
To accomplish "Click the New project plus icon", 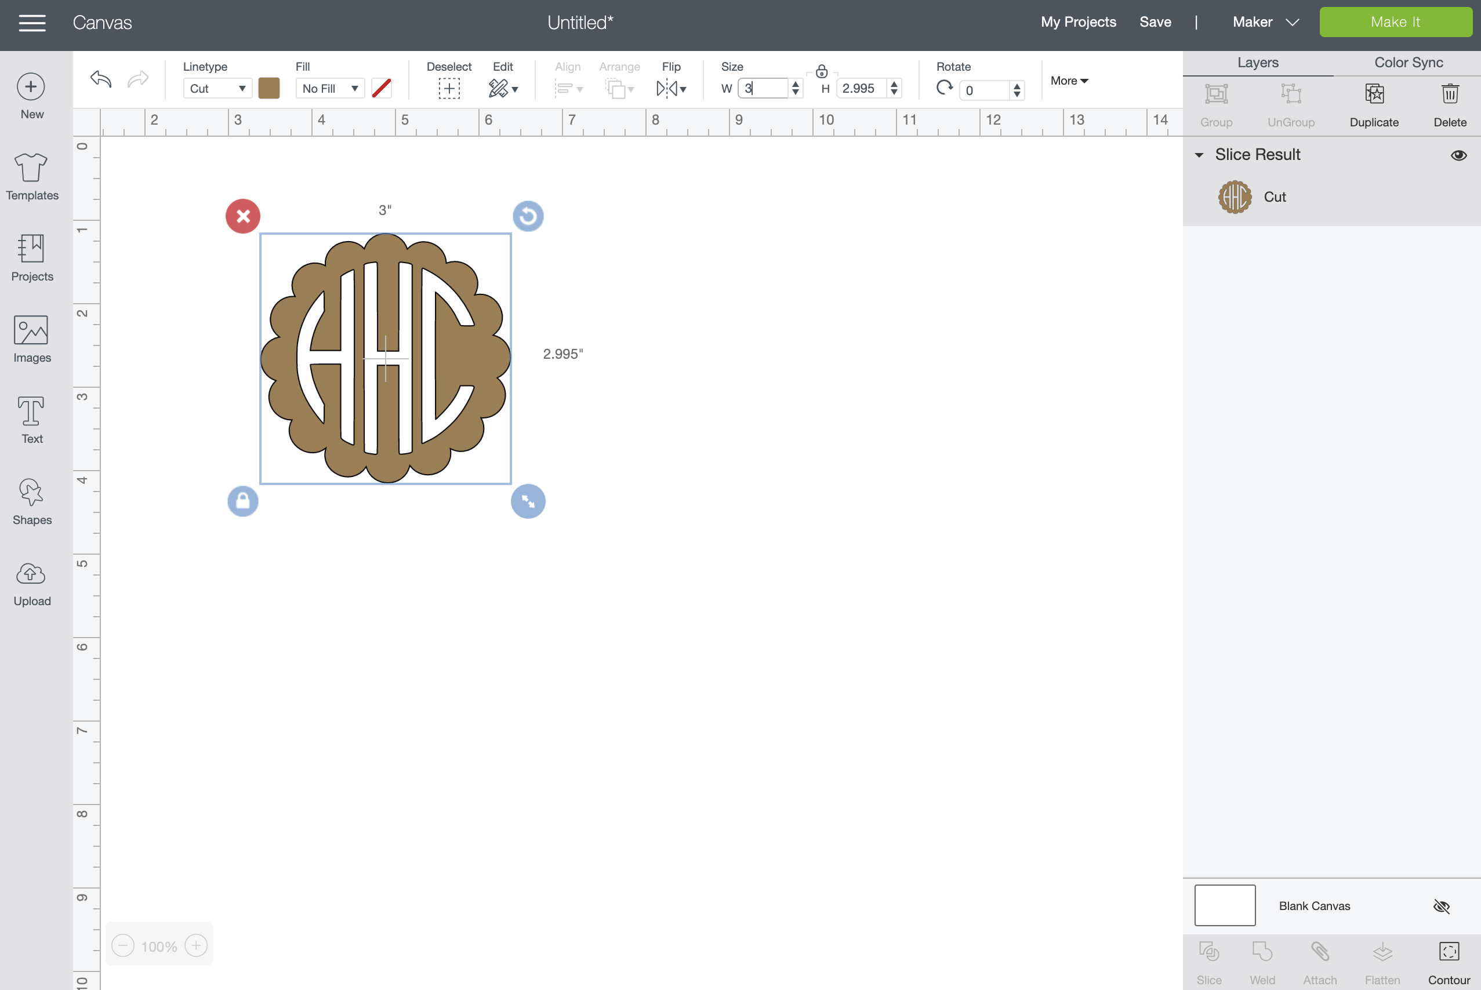I will (x=31, y=86).
